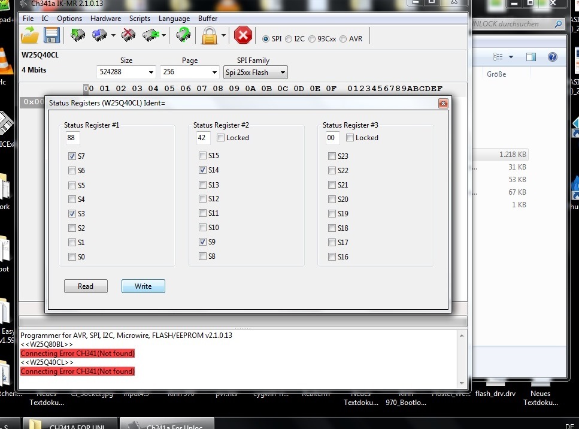Viewport: 579px width, 429px height.
Task: Click the write chip toolbar icon
Action: click(x=99, y=35)
